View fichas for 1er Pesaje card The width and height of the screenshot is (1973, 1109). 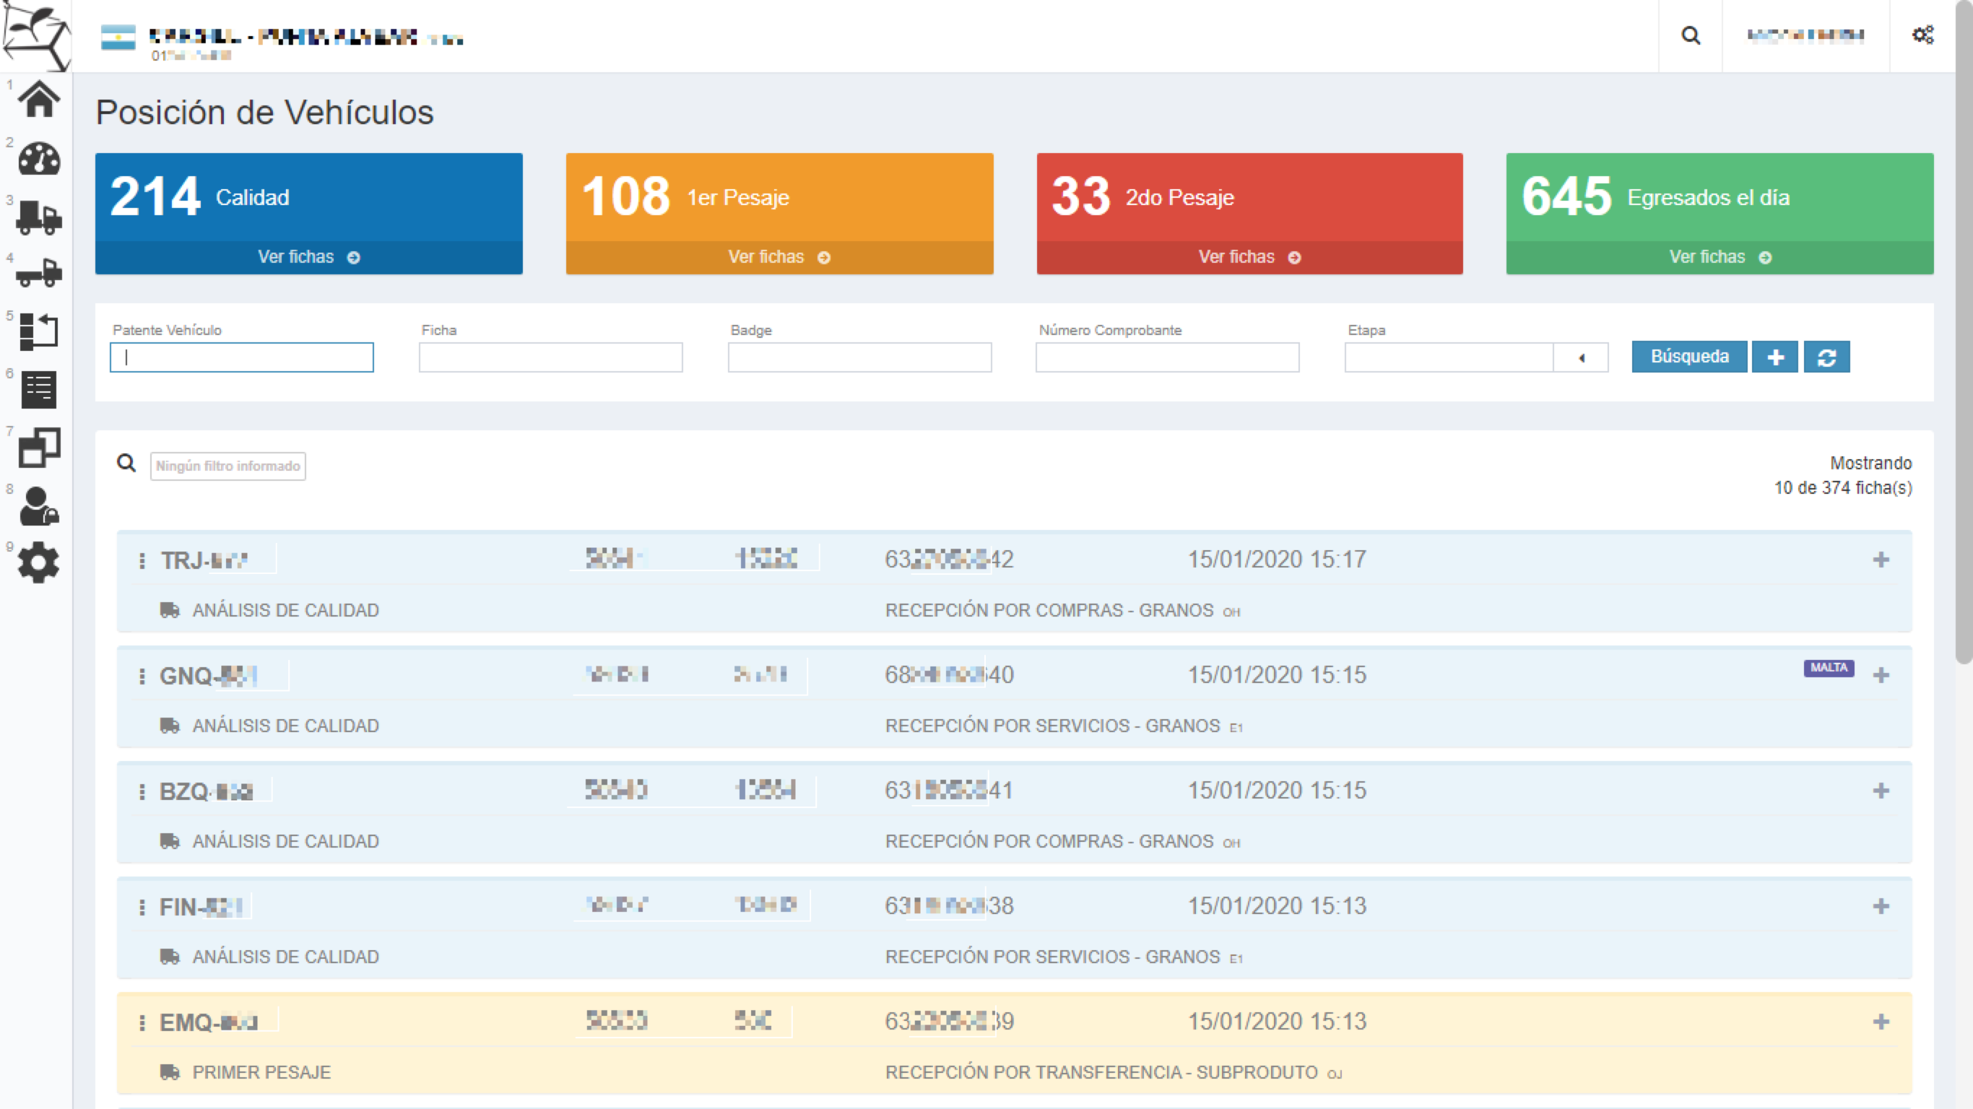coord(779,257)
